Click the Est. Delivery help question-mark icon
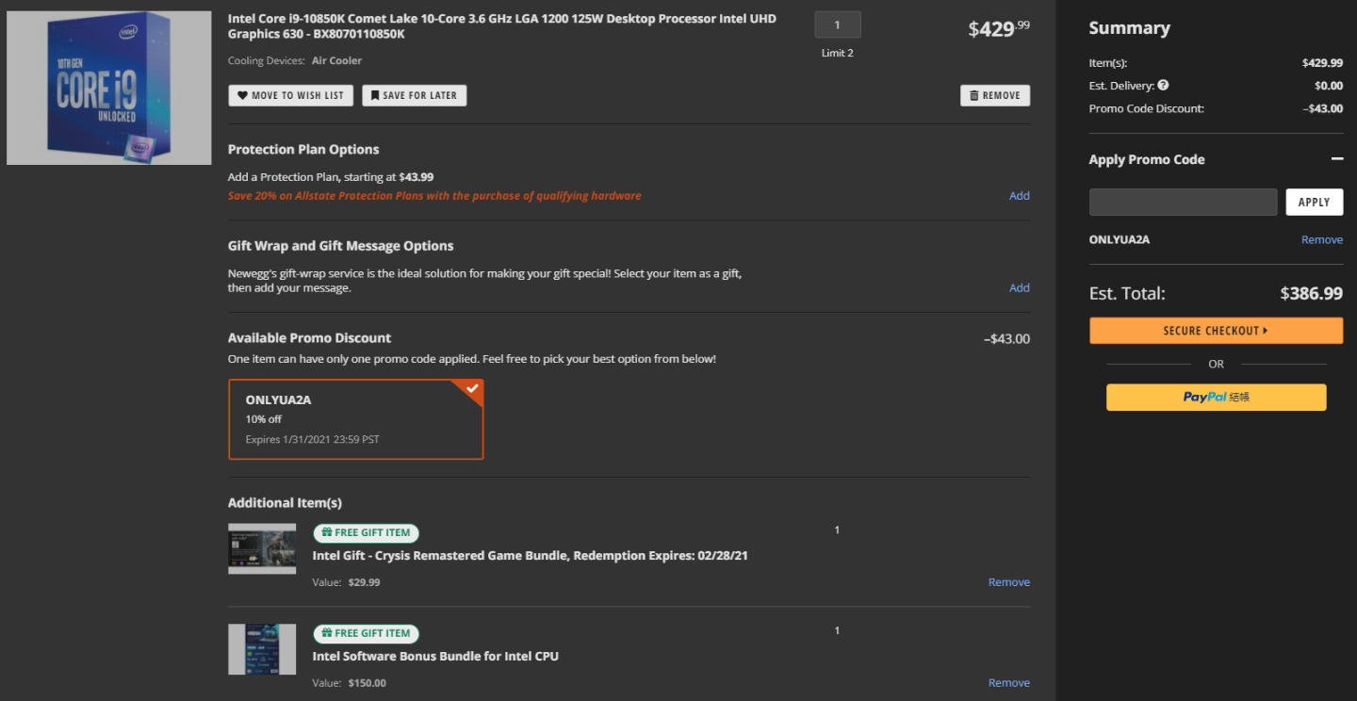 (1163, 86)
